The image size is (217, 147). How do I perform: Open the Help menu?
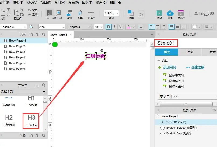(x=115, y=2)
